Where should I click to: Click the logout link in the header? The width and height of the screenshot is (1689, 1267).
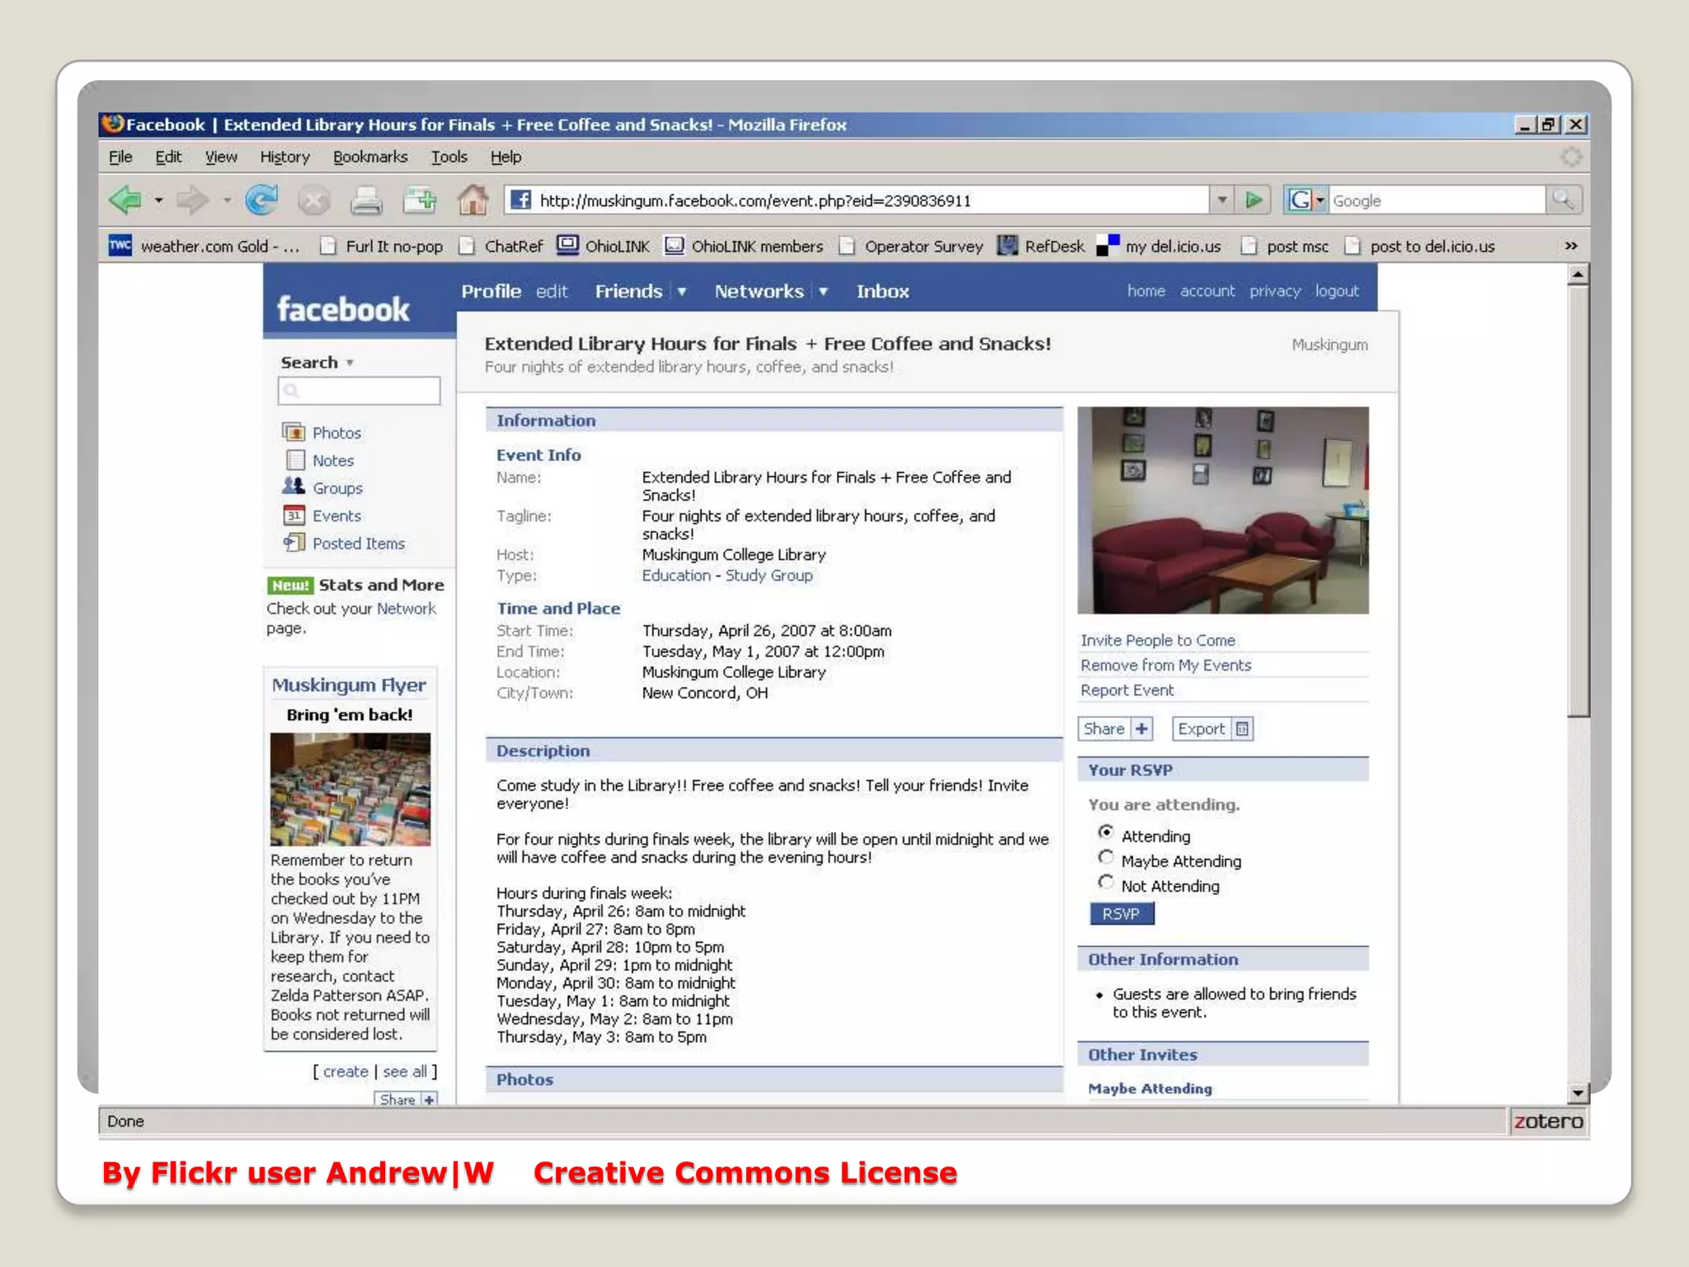coord(1337,290)
